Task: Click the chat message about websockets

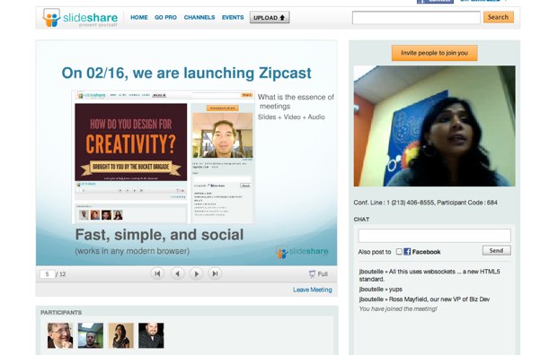Action: [430, 275]
